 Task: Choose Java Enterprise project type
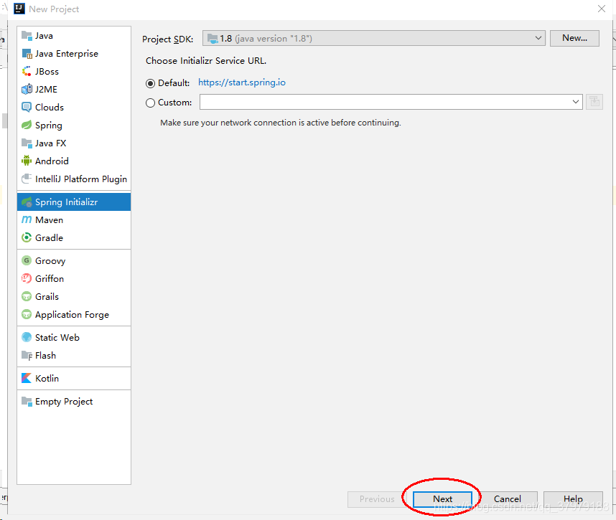74,53
